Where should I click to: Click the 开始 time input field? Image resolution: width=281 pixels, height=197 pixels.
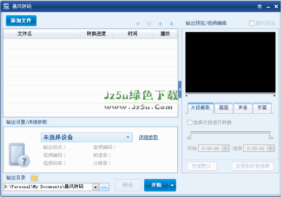(210, 148)
